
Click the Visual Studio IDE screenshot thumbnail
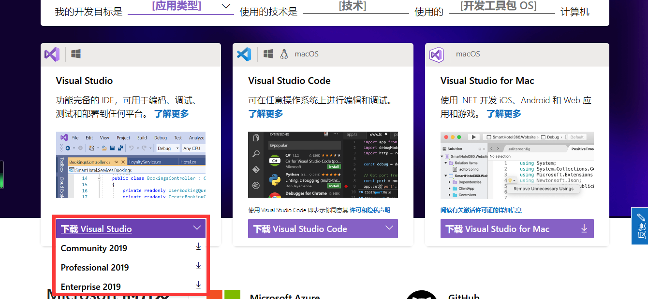[131, 165]
